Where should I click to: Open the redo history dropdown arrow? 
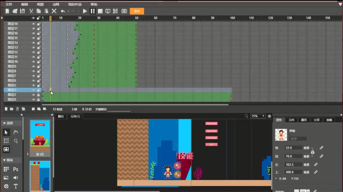coord(79,11)
